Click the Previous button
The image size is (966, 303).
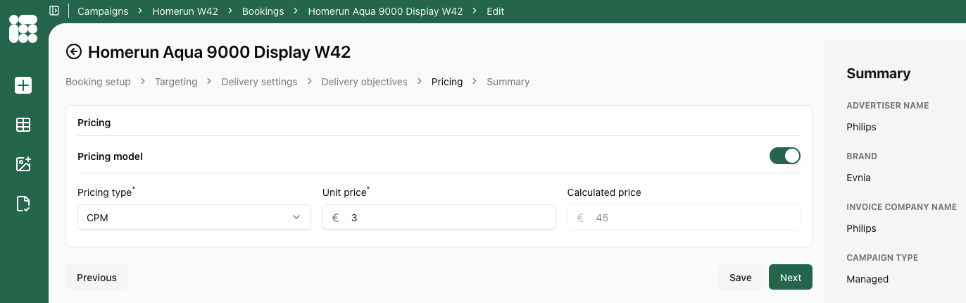pos(96,277)
